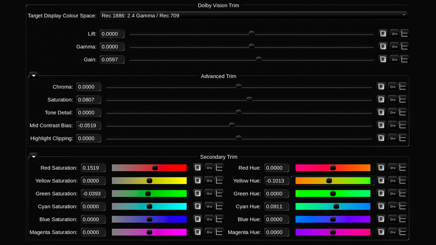Click the Cyan Hue colour slider
This screenshot has width=436, height=245.
[333, 206]
